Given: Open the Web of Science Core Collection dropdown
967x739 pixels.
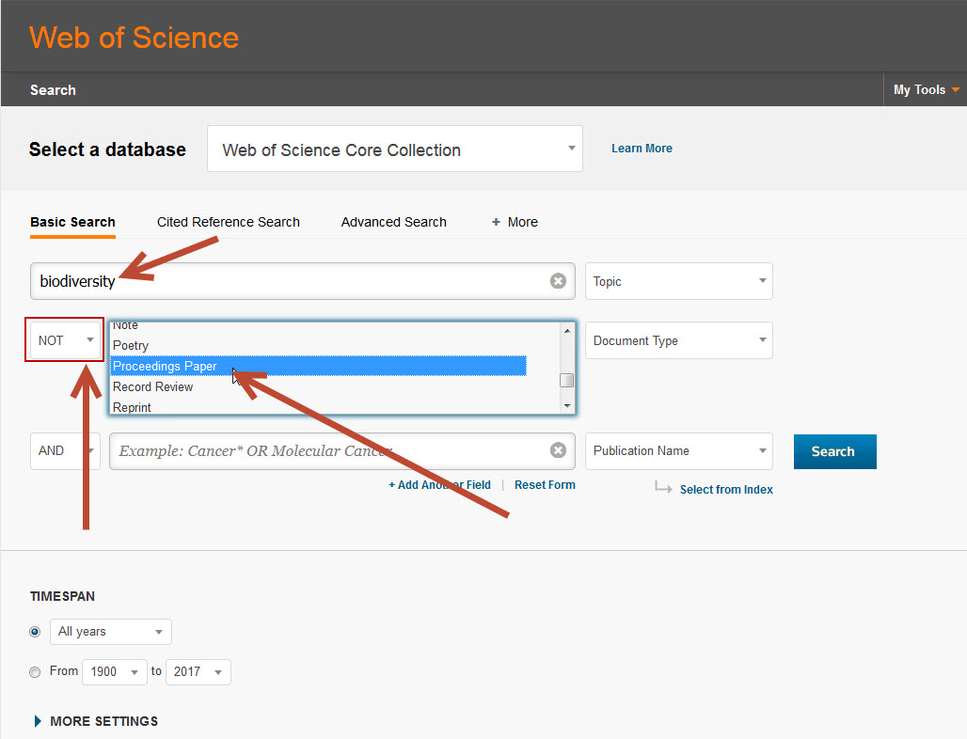Looking at the screenshot, I should click(x=394, y=149).
